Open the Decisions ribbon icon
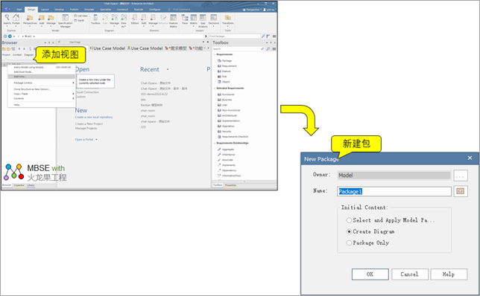 point(214,20)
